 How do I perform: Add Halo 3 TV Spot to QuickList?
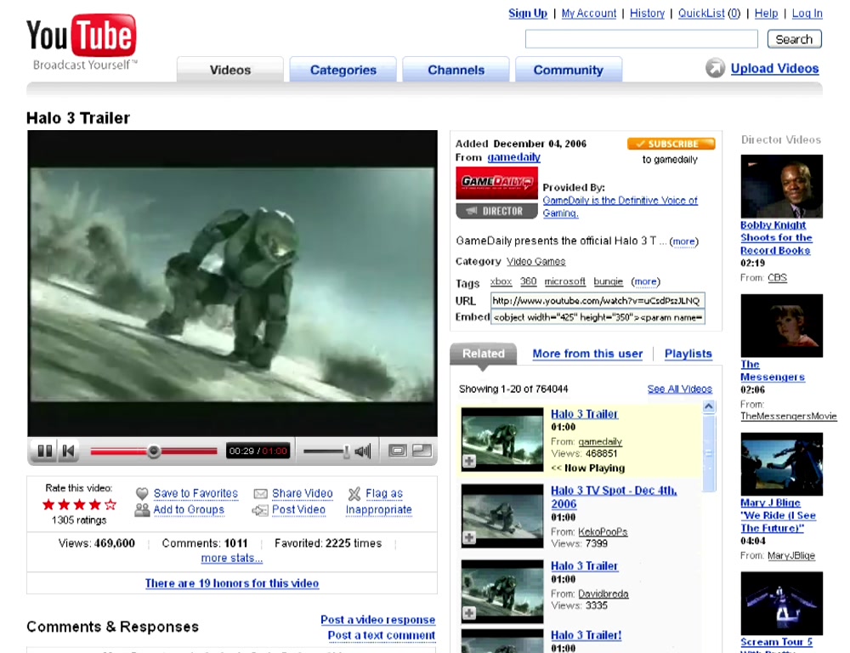(469, 537)
